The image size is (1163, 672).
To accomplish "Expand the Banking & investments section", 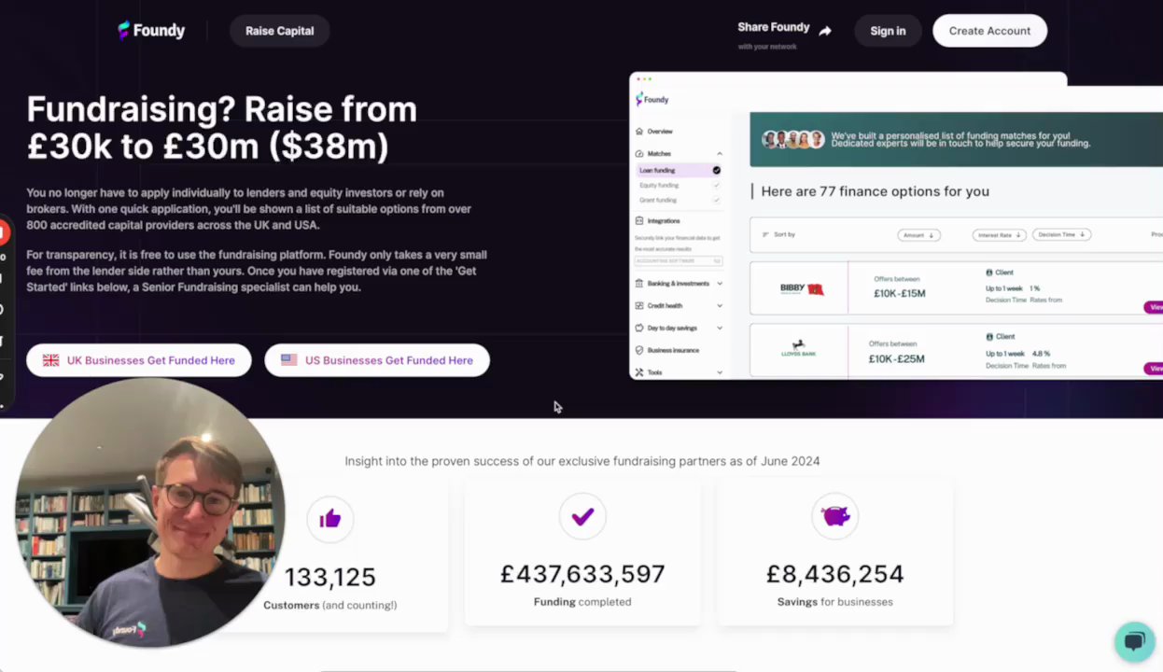I will click(x=720, y=284).
